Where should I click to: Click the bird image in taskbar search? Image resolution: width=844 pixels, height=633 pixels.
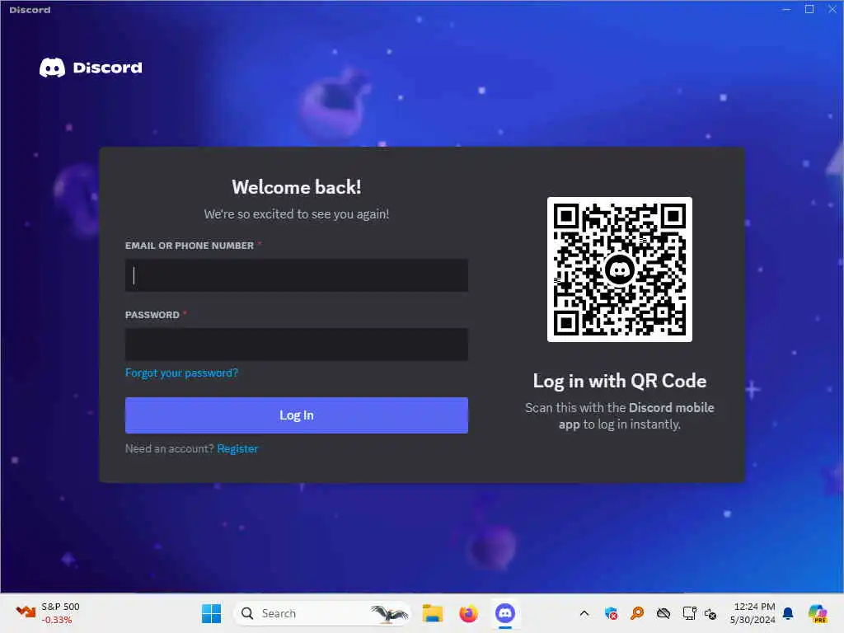(389, 613)
